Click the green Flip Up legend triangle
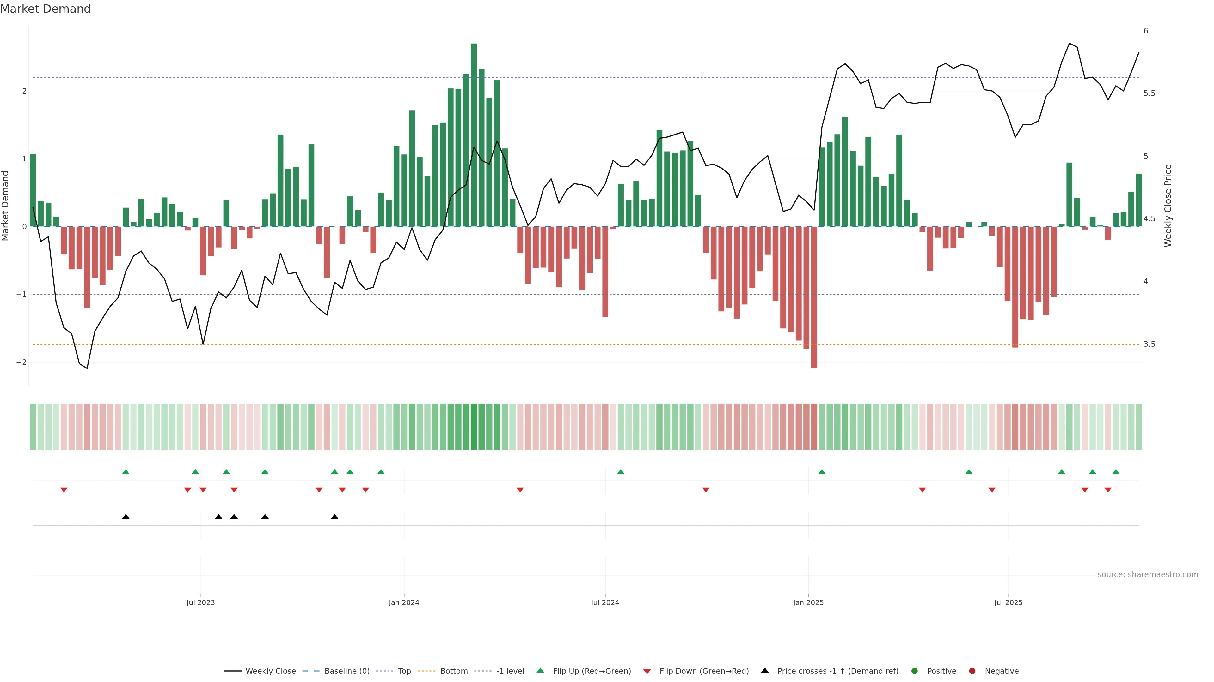 click(540, 670)
